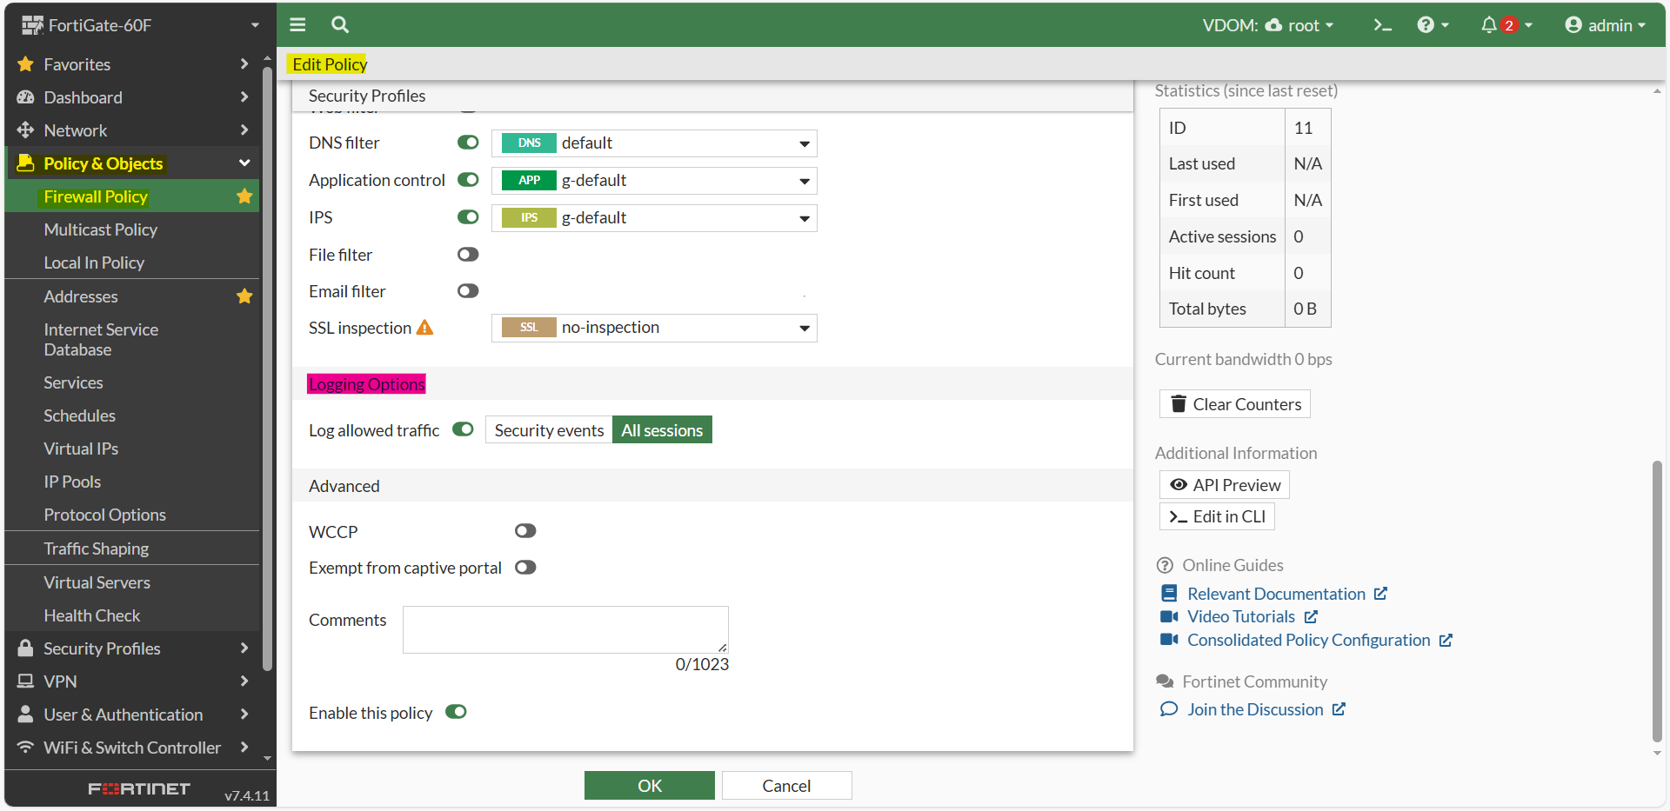Unfavorite Addresses using its star
Viewport: 1670px width, 811px height.
[x=244, y=296]
